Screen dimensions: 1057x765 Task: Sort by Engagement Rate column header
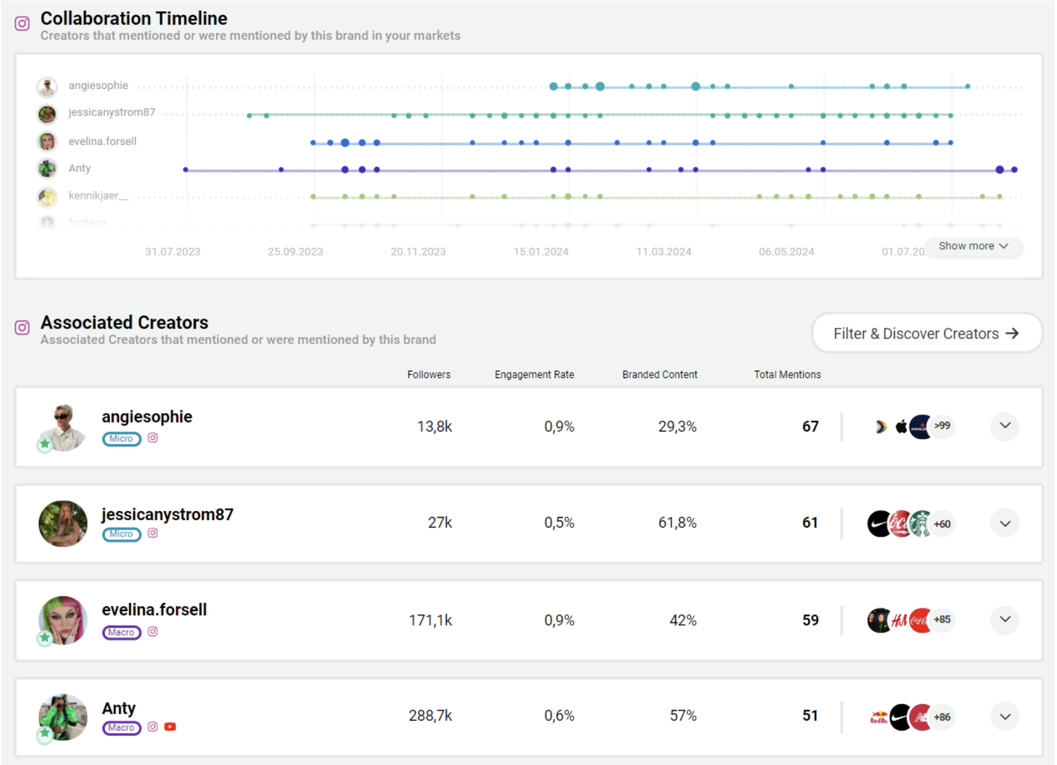click(x=534, y=375)
